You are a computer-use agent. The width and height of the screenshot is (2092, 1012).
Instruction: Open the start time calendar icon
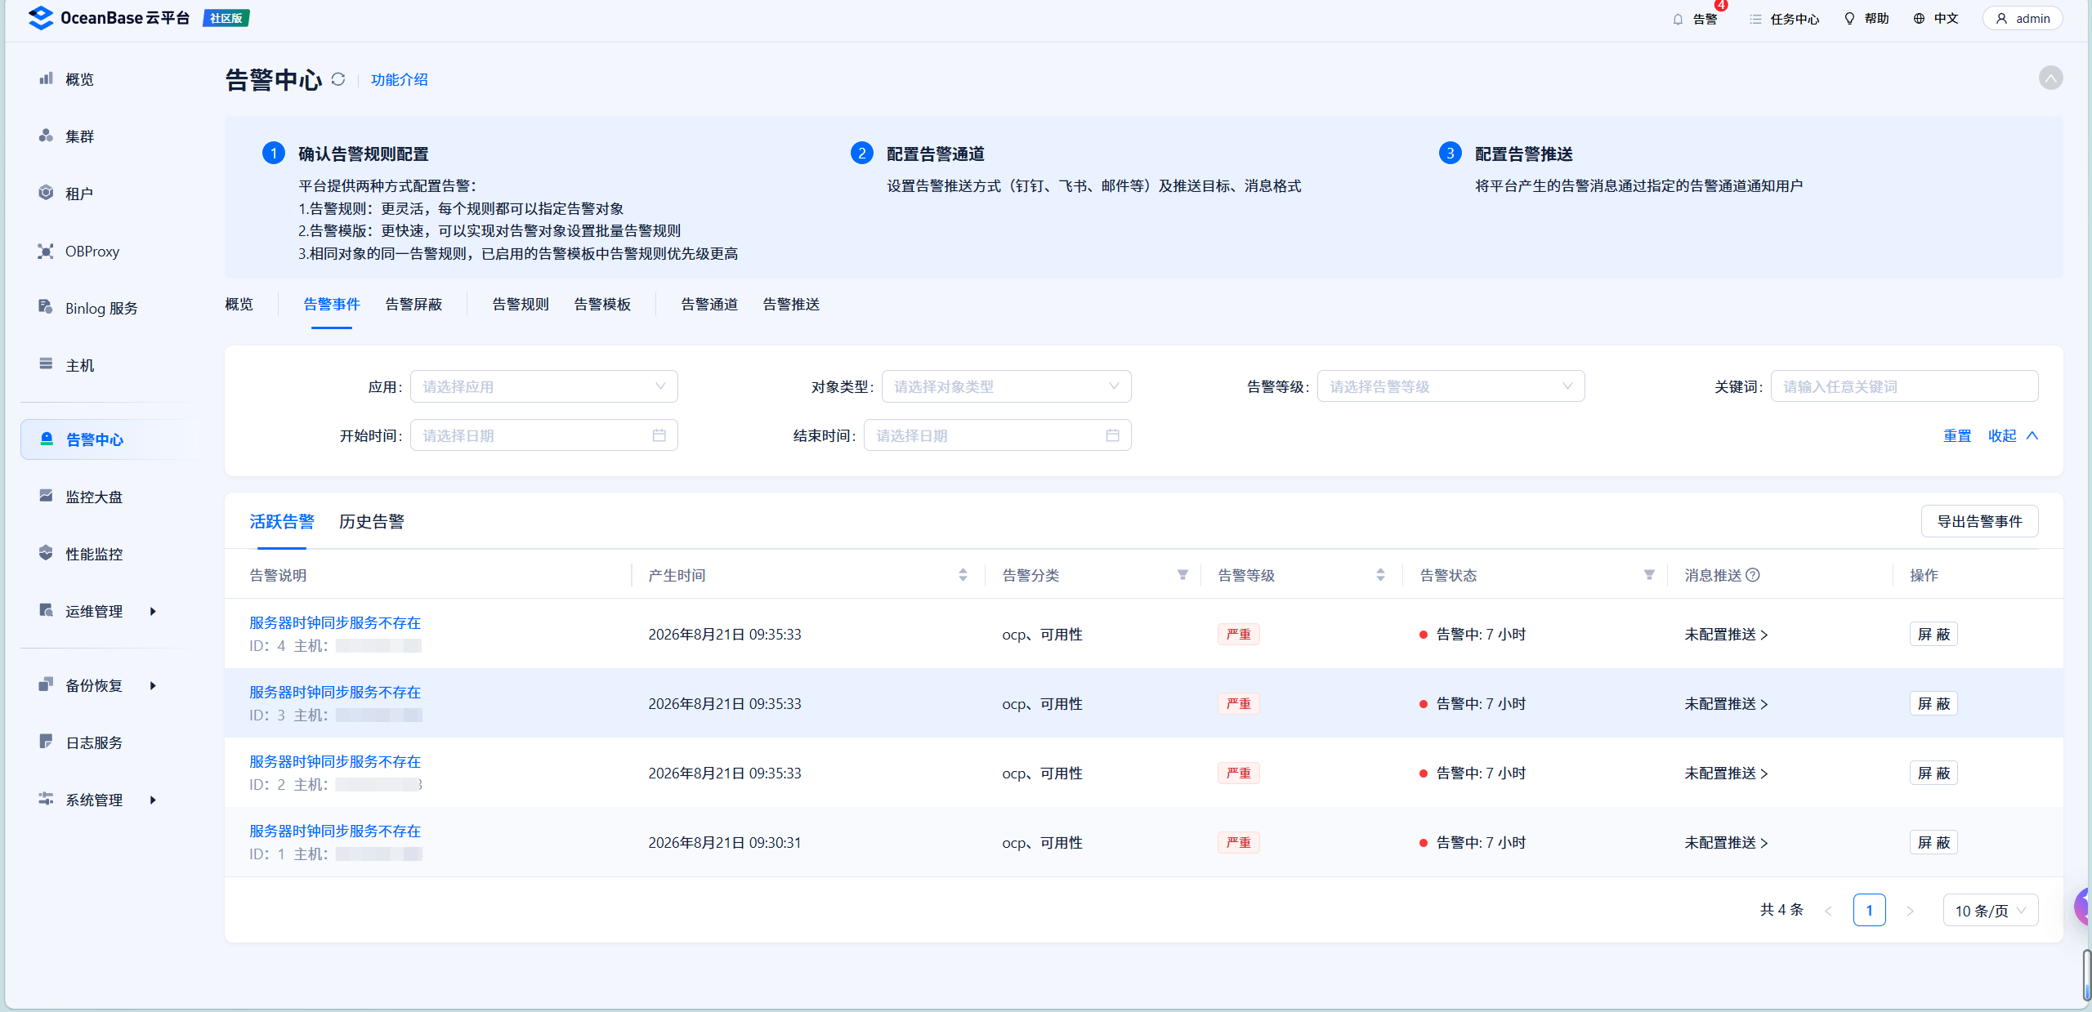[x=659, y=435]
